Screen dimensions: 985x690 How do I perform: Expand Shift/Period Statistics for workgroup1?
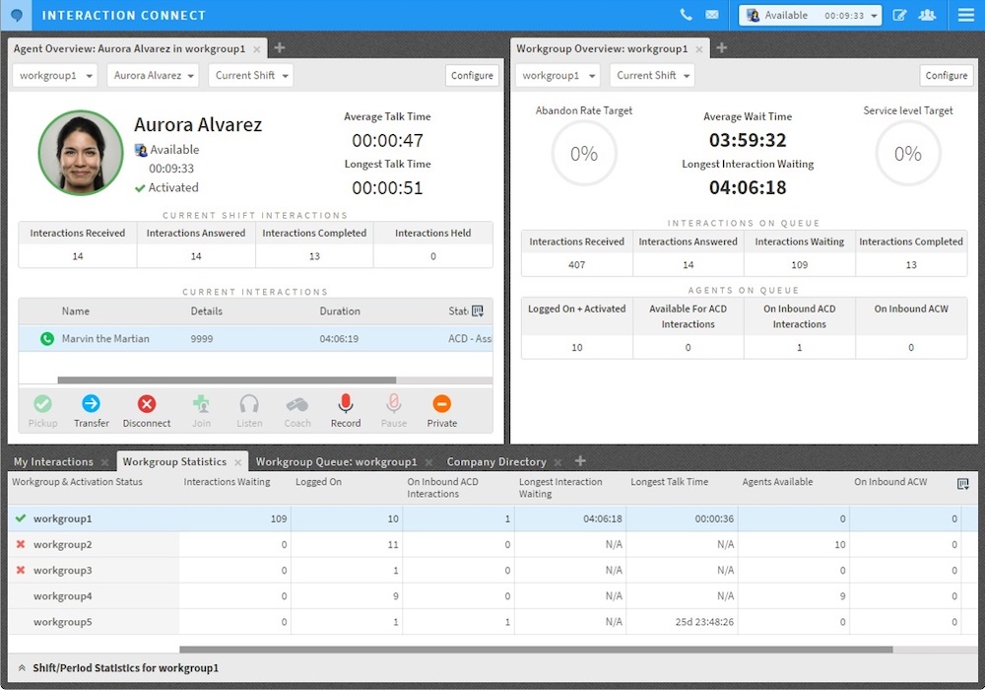point(22,668)
